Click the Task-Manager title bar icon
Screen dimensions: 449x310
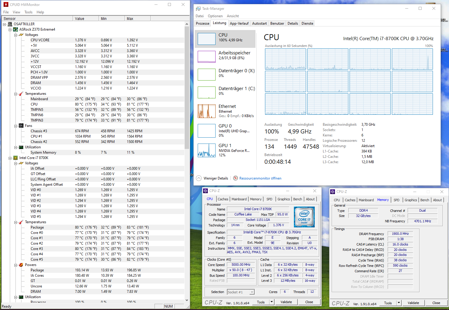198,9
